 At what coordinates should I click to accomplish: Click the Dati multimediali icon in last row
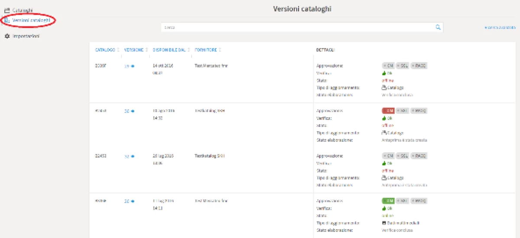[384, 223]
